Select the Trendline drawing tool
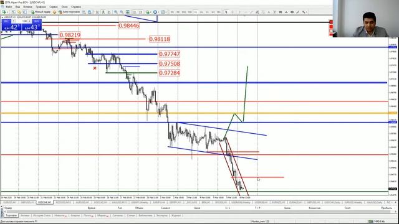399x224 pixels. pos(251,12)
